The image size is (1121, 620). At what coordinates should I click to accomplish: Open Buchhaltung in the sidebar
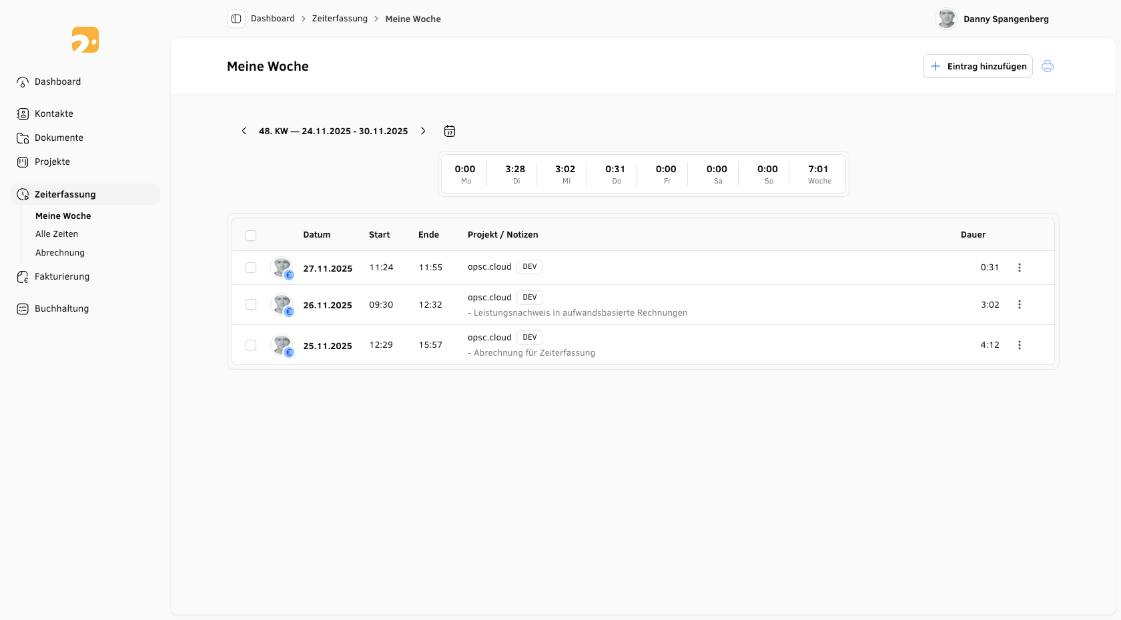click(x=61, y=308)
